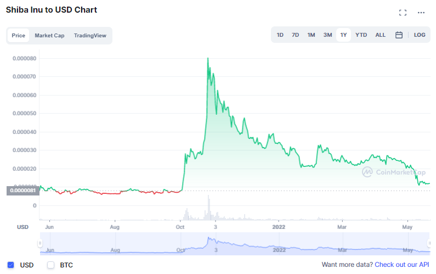Click the Aug x-axis label
Image resolution: width=436 pixels, height=274 pixels.
pyautogui.click(x=115, y=227)
